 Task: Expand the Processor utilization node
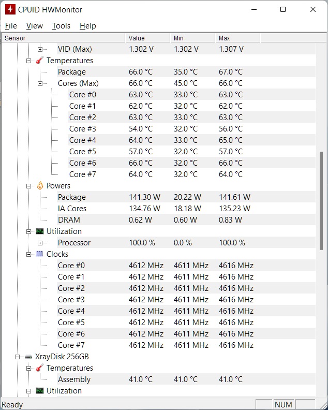coord(40,243)
